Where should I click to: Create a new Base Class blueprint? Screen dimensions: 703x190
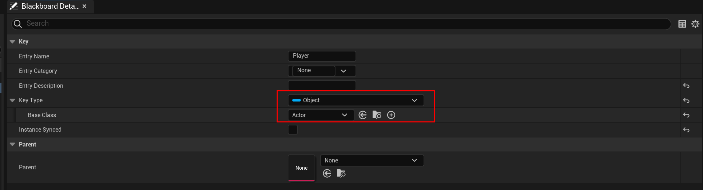pyautogui.click(x=391, y=115)
